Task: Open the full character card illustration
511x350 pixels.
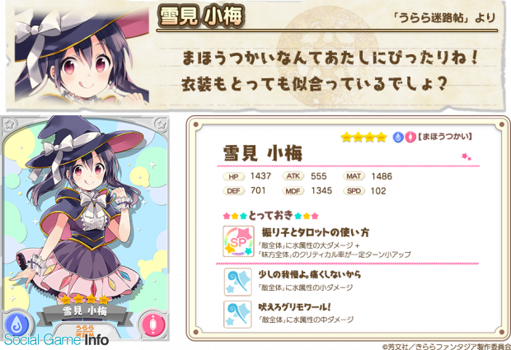Action: tap(85, 228)
